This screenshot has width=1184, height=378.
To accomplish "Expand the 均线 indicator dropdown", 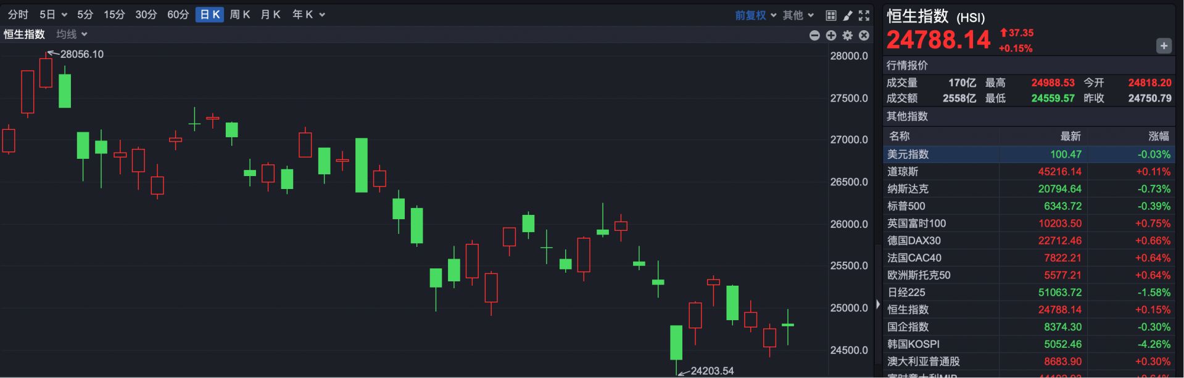I will point(72,34).
